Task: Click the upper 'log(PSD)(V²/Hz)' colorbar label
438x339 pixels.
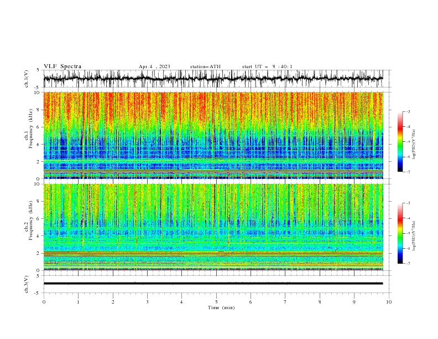Action: (414, 145)
